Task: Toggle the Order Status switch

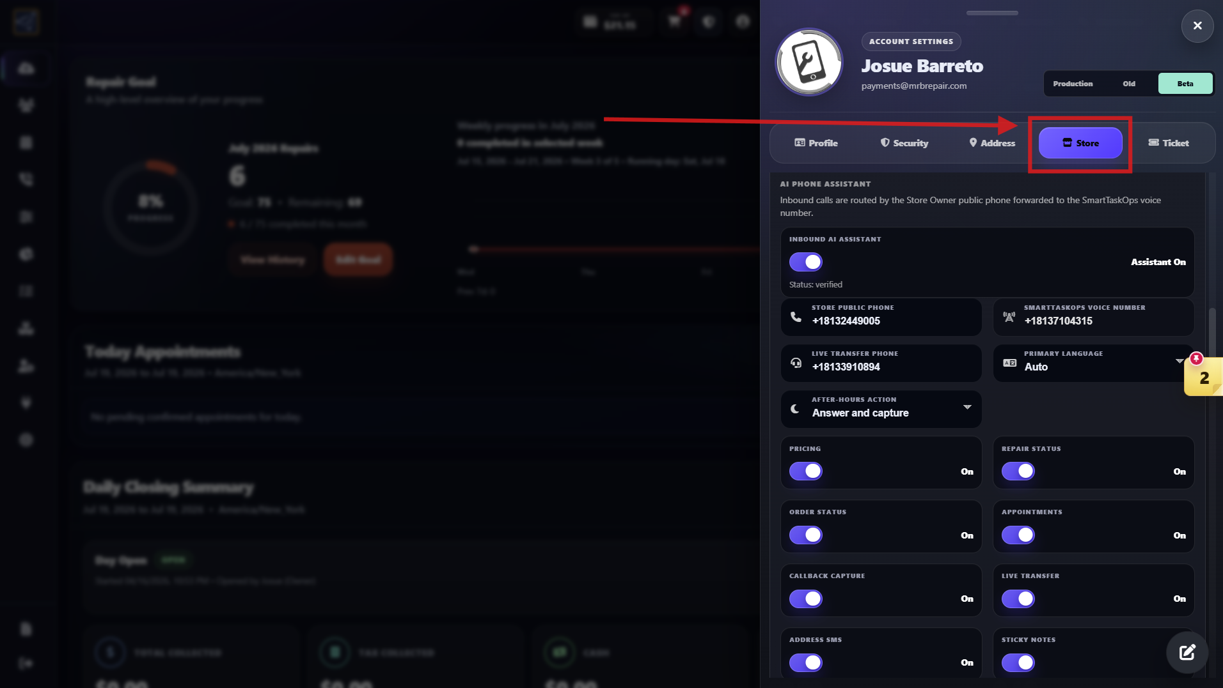Action: 806,535
